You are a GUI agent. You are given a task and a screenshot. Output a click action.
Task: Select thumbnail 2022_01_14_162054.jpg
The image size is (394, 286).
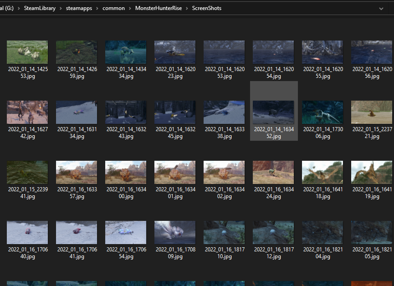[x=273, y=52]
